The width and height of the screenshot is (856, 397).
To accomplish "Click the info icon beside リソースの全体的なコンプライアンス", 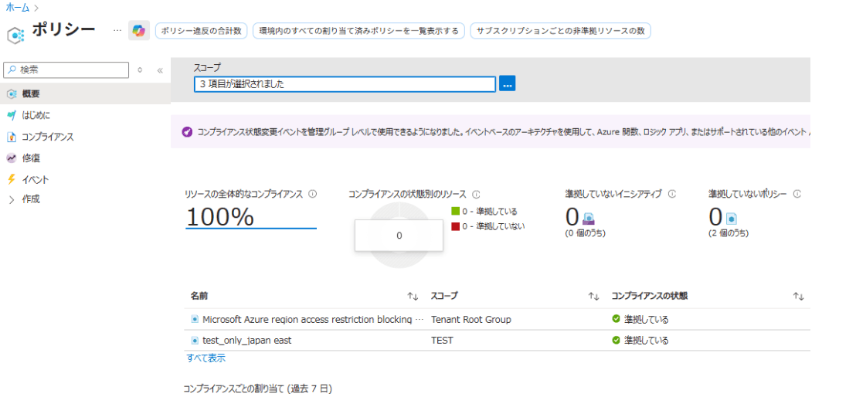I will tap(312, 195).
